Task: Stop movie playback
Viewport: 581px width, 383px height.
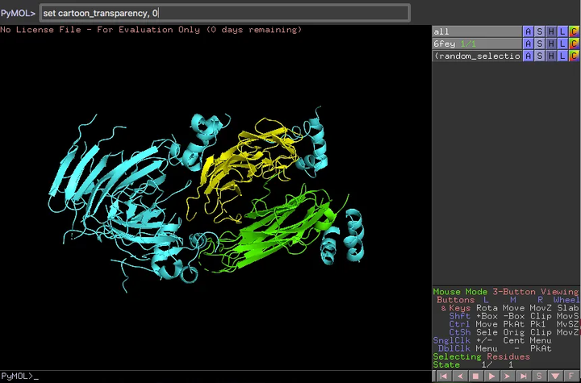Action: pos(476,377)
